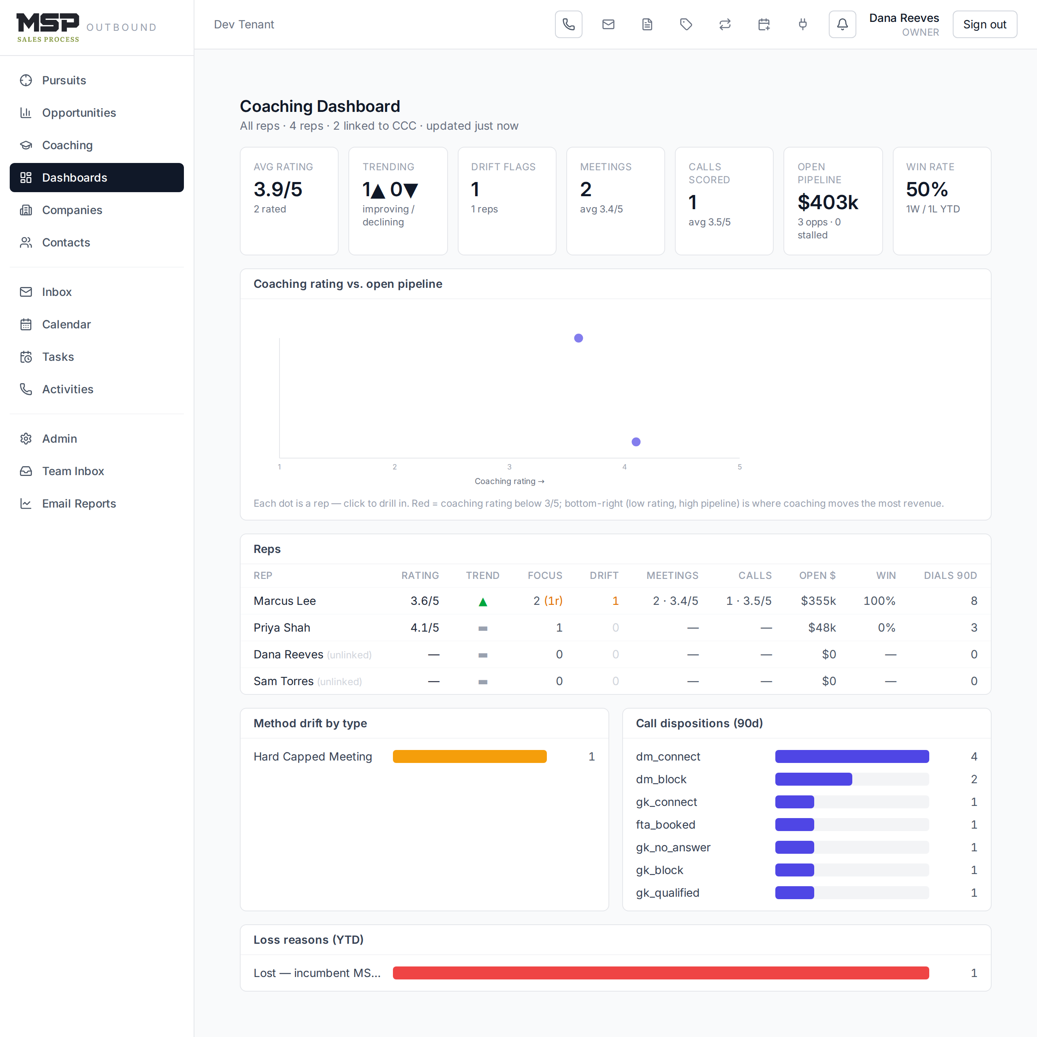Open the notifications bell

click(842, 24)
